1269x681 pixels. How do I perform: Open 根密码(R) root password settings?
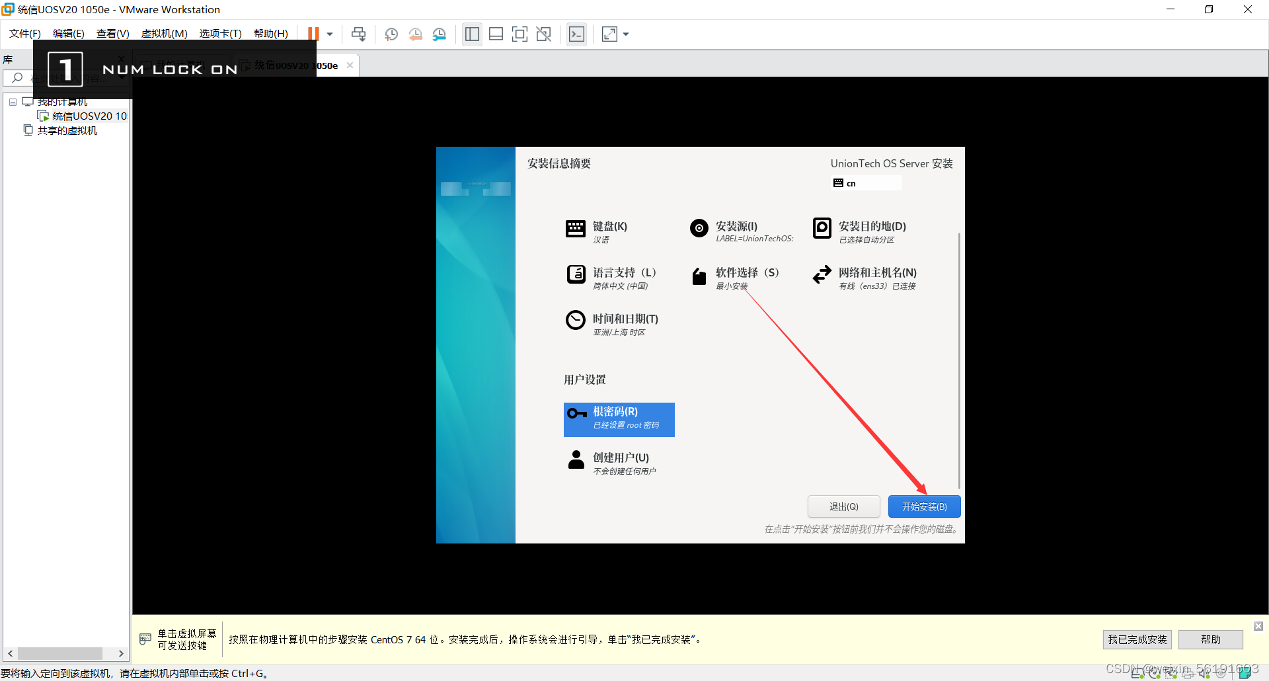619,420
